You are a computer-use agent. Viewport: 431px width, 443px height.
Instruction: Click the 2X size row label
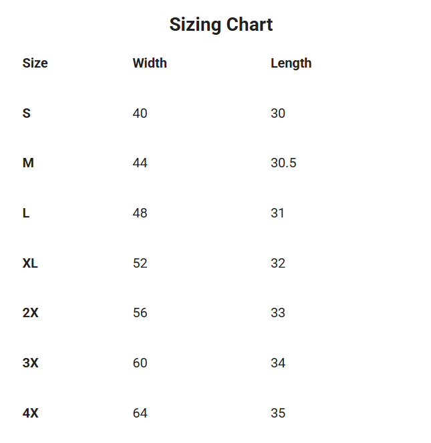click(31, 313)
